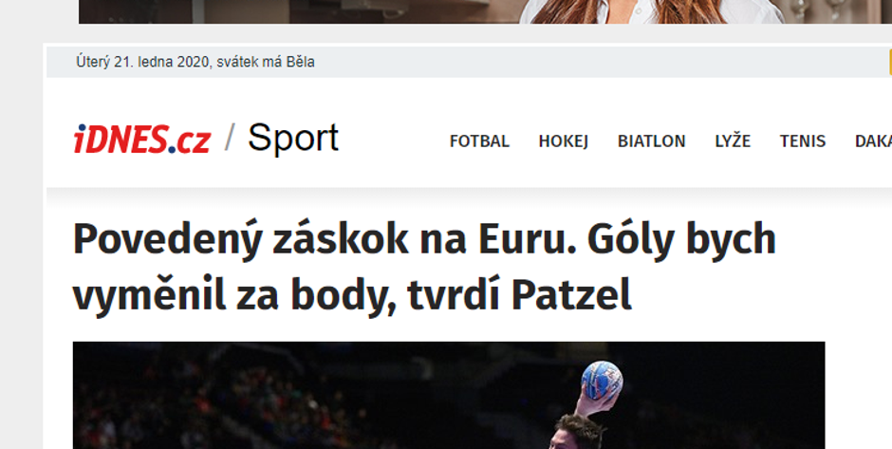The height and width of the screenshot is (449, 892).
Task: Click the slash between iDNES.cz and Sport
Action: 230,139
